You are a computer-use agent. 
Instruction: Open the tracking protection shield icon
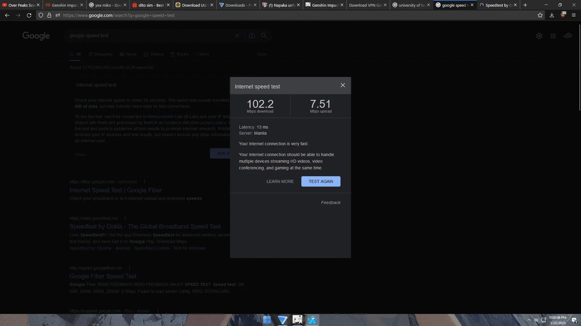point(41,15)
